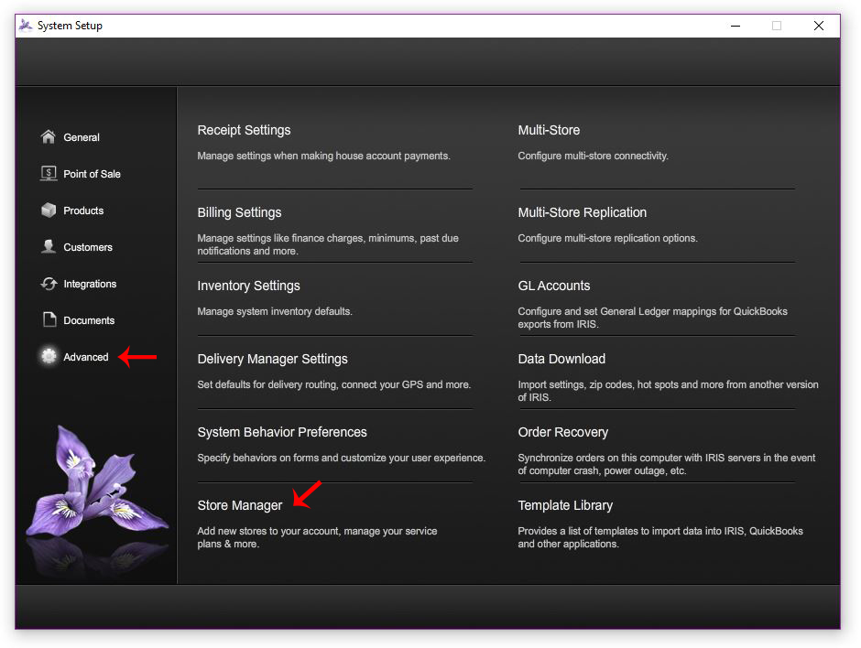
Task: Click the Integrations sync arrows icon
Action: (49, 283)
